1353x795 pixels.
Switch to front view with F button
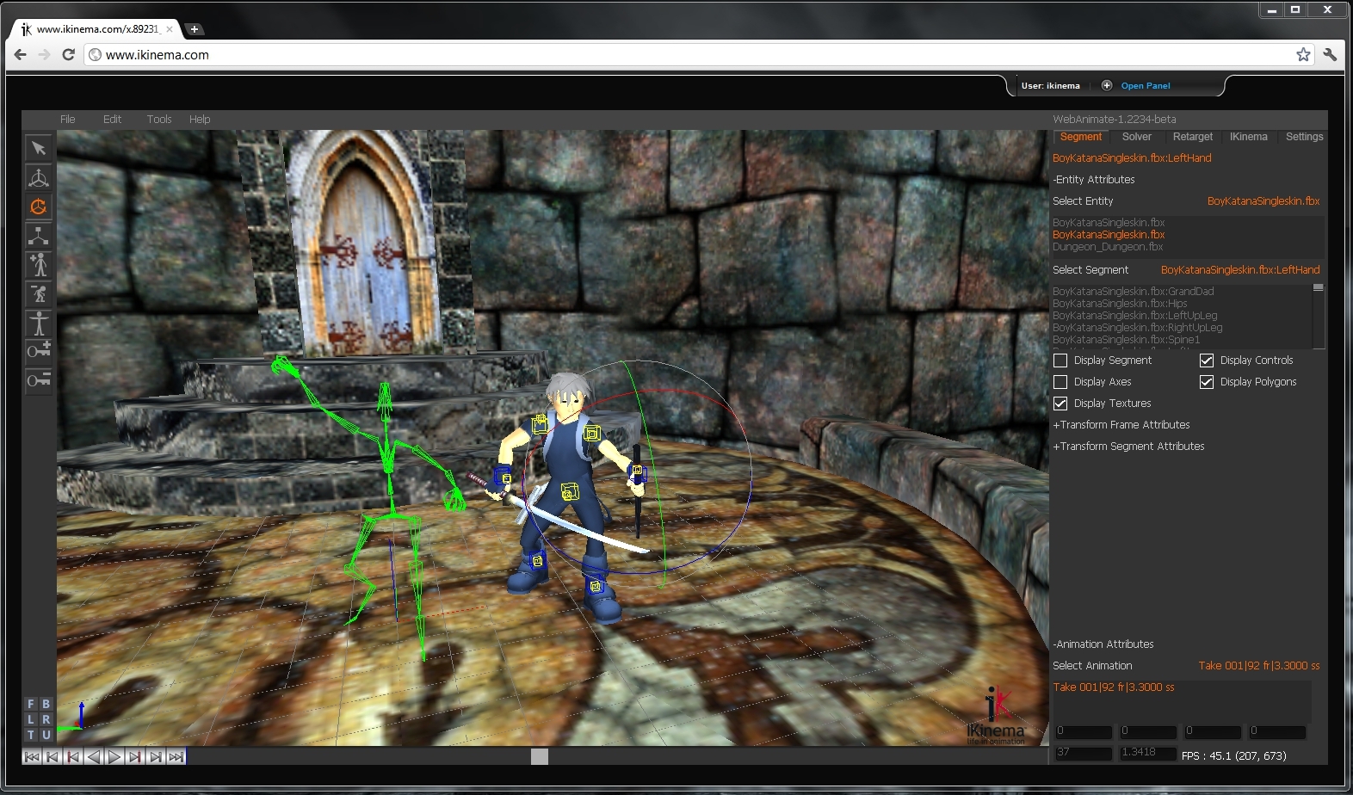(31, 704)
